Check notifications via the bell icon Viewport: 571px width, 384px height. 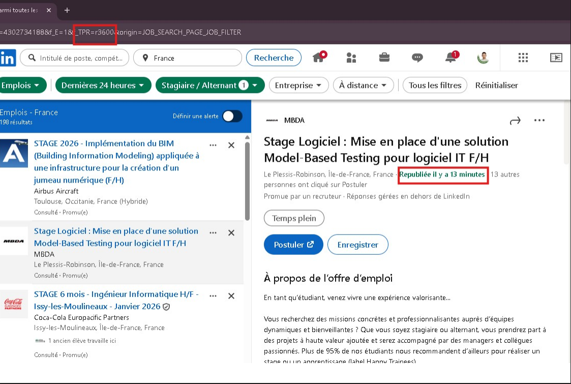click(x=450, y=57)
